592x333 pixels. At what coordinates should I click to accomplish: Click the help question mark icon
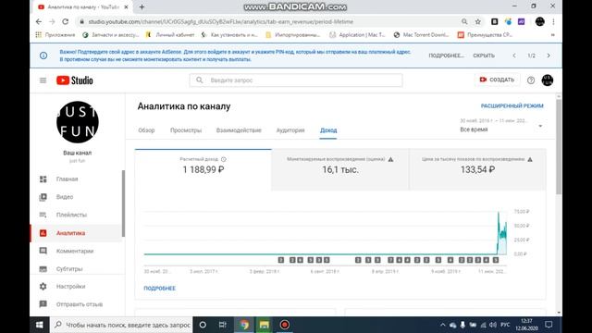[x=531, y=80]
